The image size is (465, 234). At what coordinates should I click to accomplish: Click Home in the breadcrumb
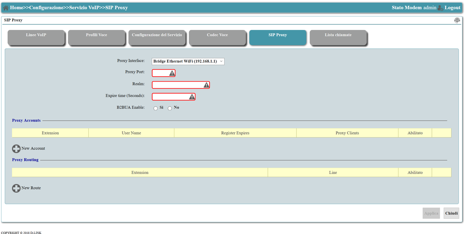coord(16,8)
